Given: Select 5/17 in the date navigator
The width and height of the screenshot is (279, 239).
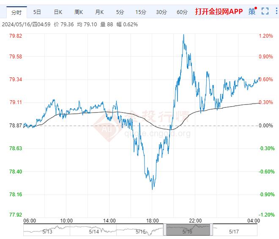Looking at the screenshot, I should pos(233,231).
